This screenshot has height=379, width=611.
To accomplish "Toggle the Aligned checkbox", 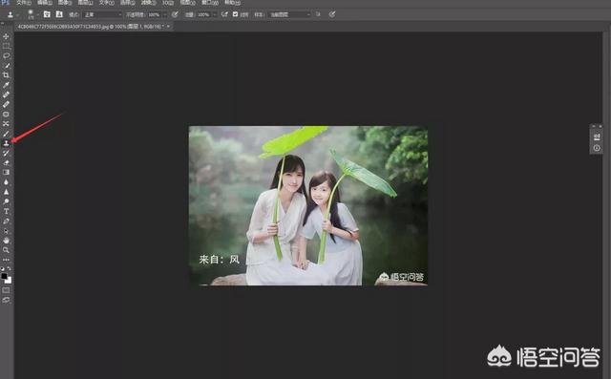I will [235, 14].
